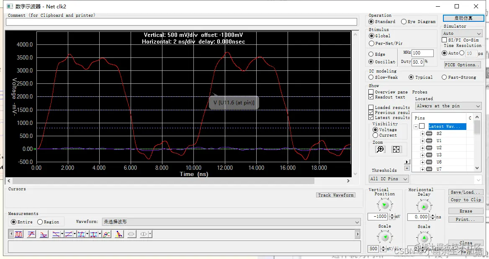Open the Waveform selection dropdown
489x259 pixels.
click(231, 222)
